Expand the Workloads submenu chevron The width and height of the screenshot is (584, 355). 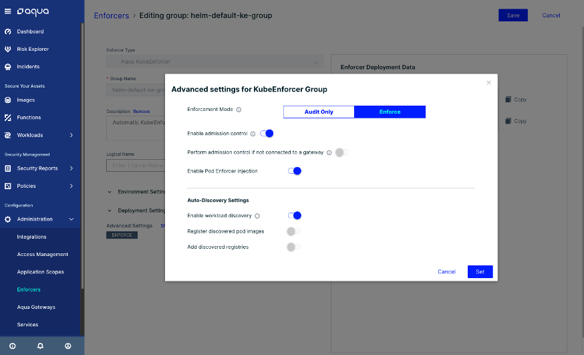click(x=71, y=135)
